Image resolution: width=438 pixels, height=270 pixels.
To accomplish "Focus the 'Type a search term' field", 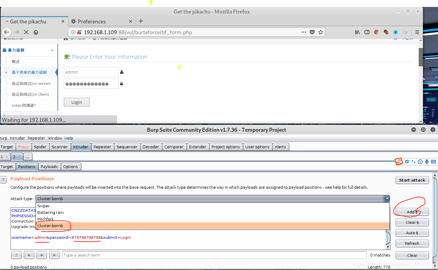I will 214,255.
